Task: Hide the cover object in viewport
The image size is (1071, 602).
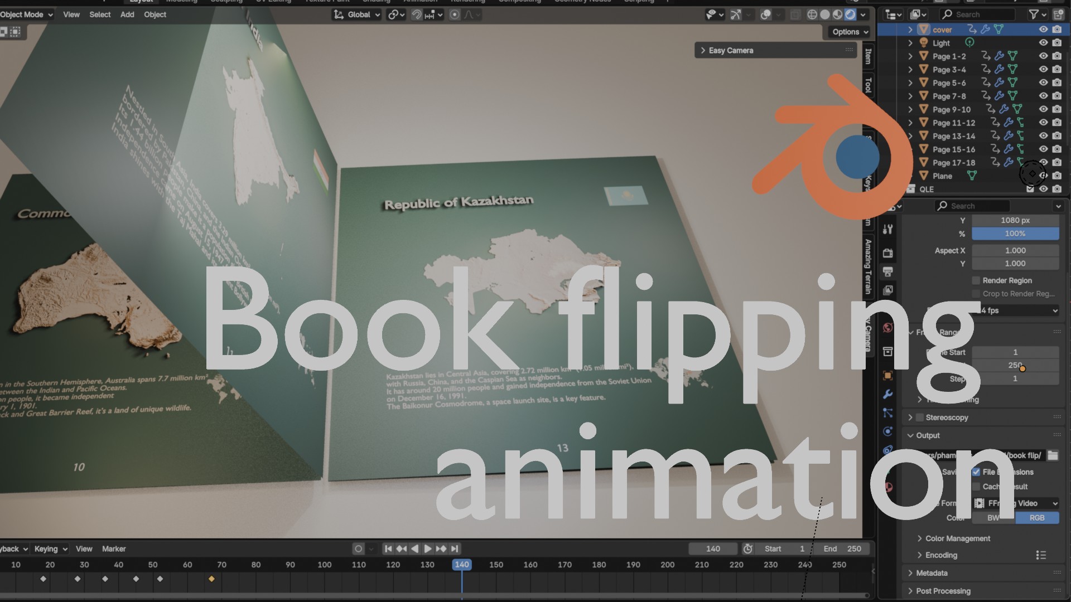Action: point(1043,29)
